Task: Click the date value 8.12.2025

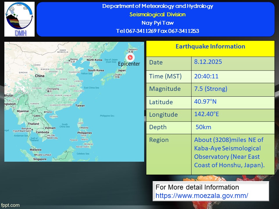Action: [x=208, y=62]
